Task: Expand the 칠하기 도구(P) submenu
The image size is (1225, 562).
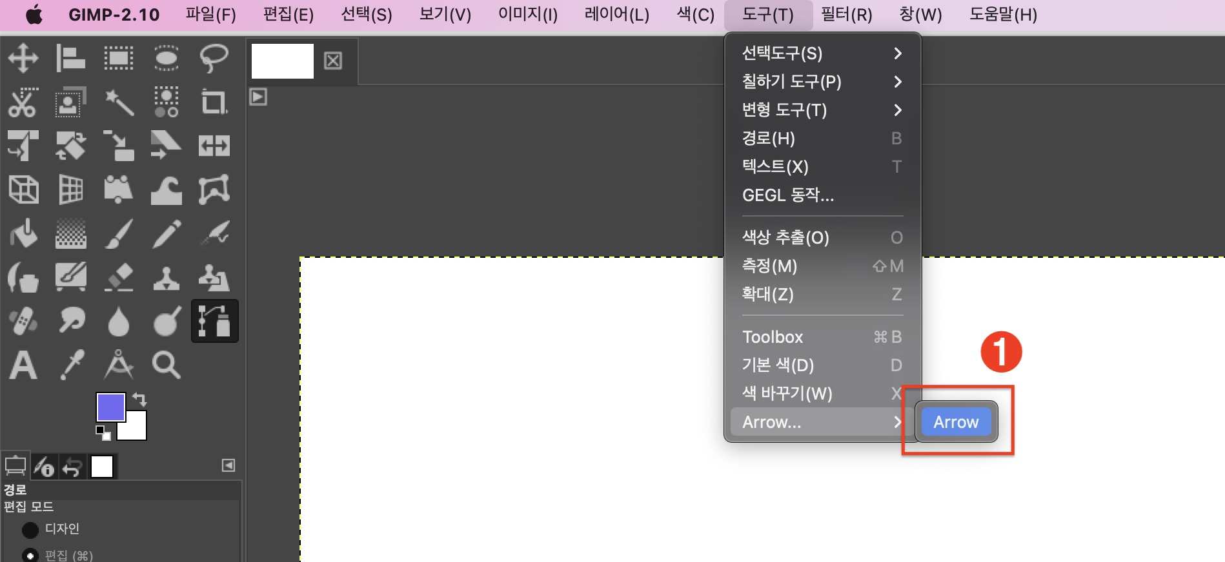Action: point(822,81)
